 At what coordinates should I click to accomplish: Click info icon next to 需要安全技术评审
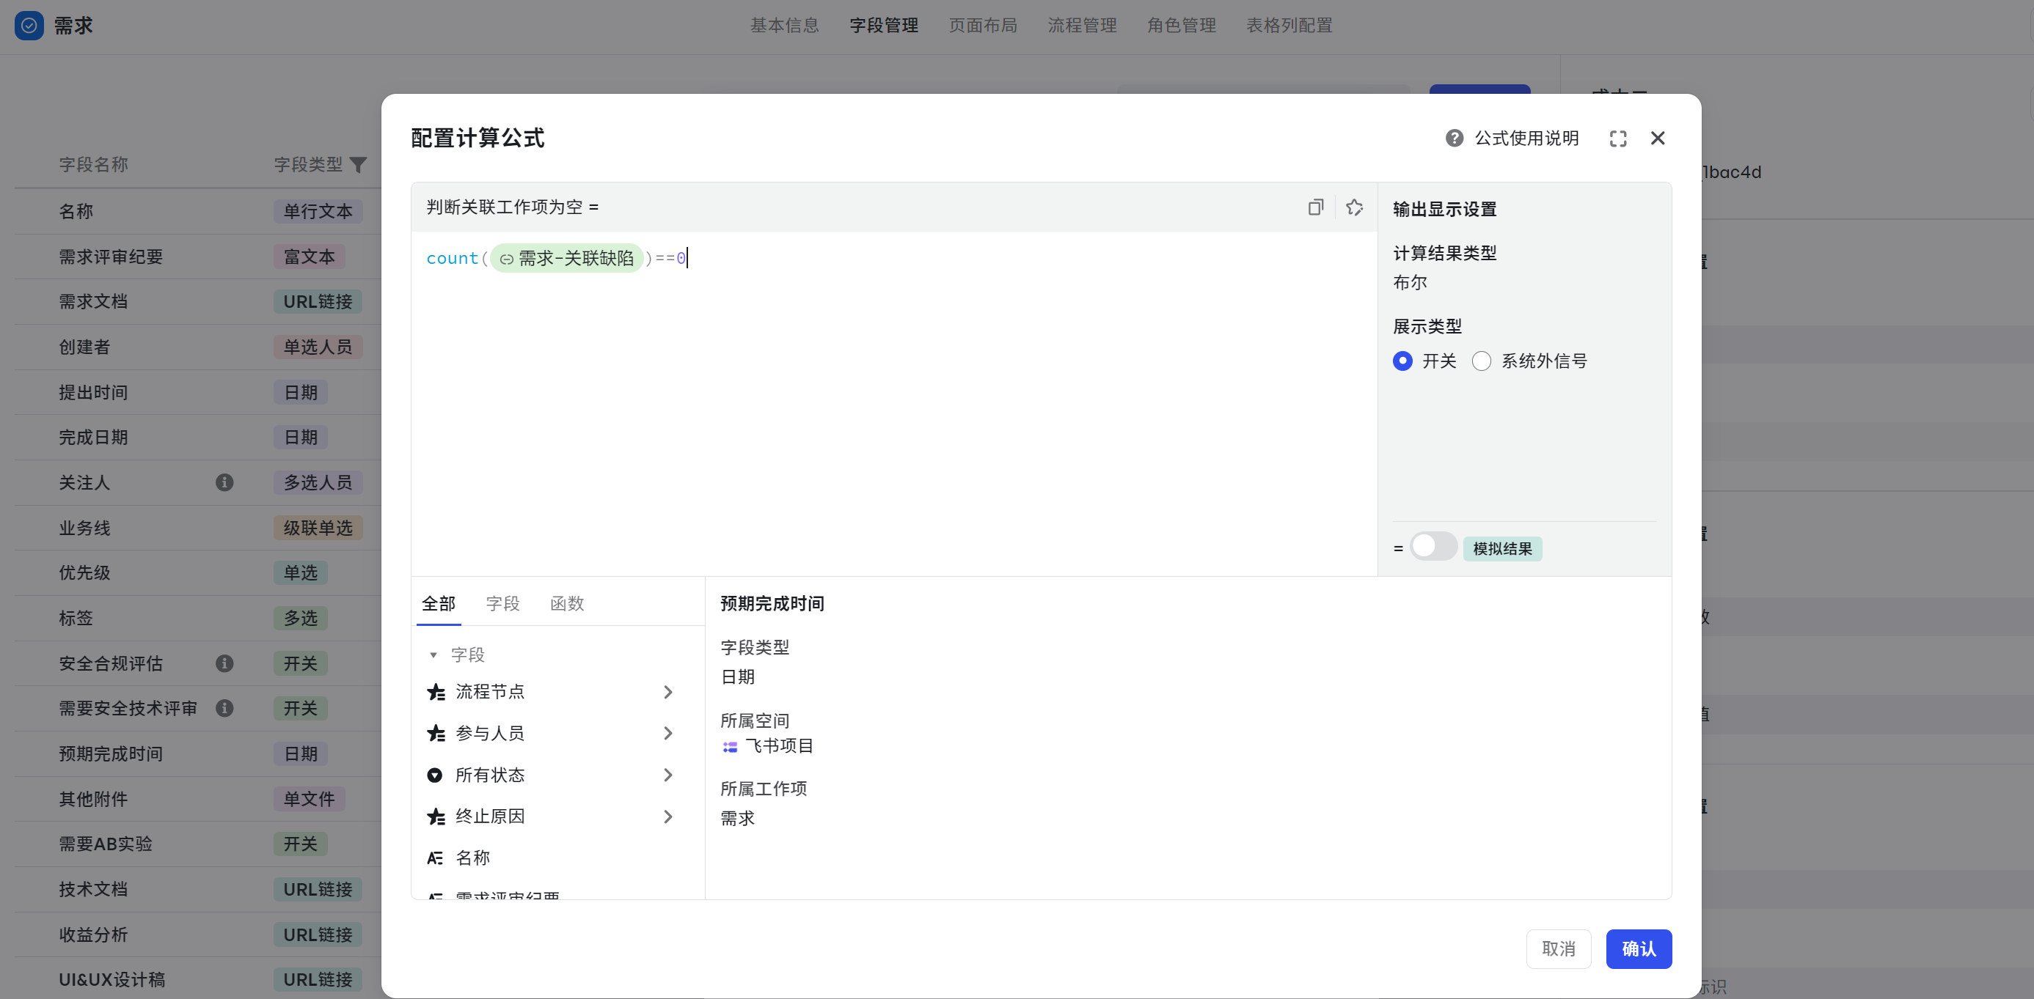click(x=224, y=709)
